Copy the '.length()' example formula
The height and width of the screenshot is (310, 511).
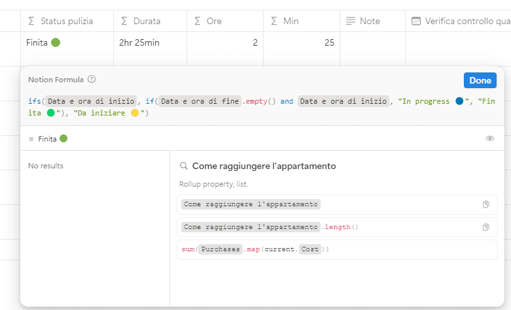pyautogui.click(x=486, y=227)
